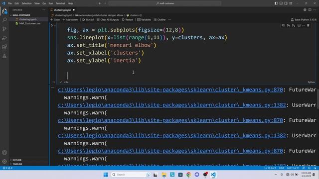The image size is (319, 179).
Task: Open the Help menu
Action: tap(70, 3)
